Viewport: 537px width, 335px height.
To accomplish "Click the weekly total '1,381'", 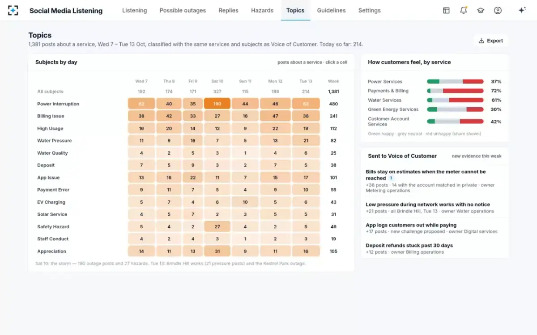I will click(333, 92).
